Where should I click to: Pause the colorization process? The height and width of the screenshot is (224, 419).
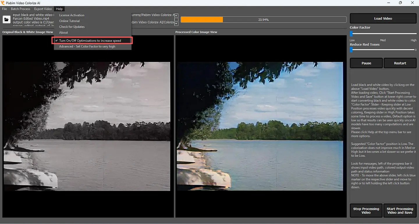(366, 63)
